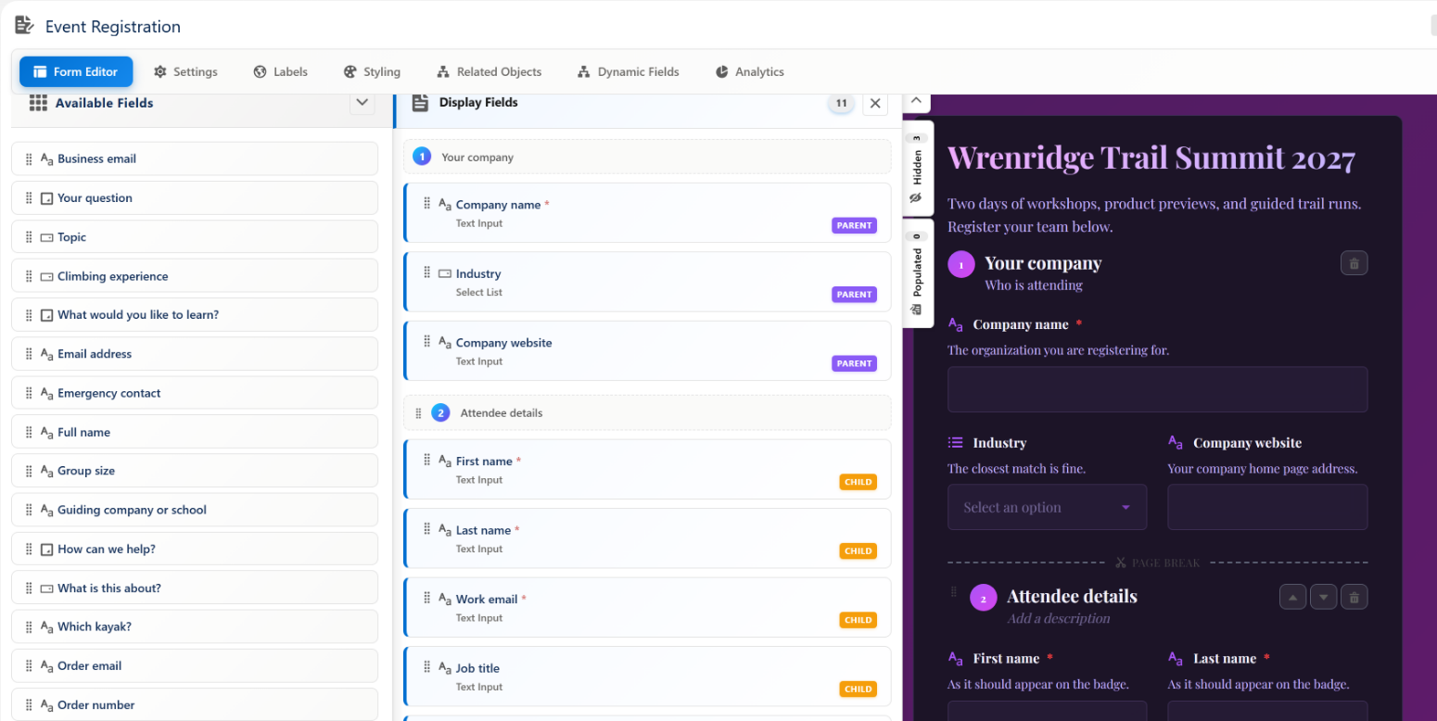Select the Business email available field
This screenshot has width=1437, height=721.
tap(195, 158)
